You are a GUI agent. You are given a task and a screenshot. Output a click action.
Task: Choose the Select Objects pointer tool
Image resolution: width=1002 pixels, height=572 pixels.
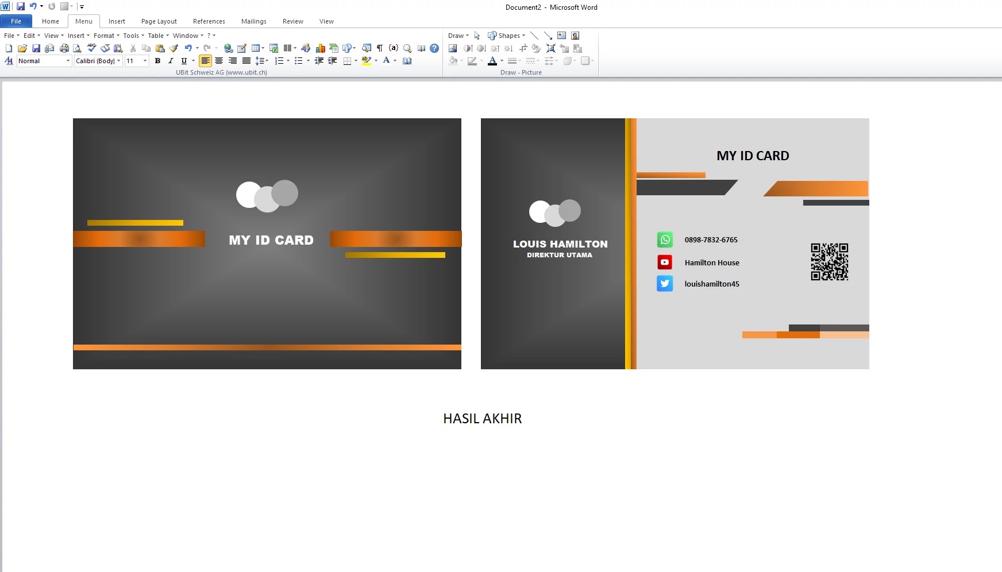coord(477,36)
